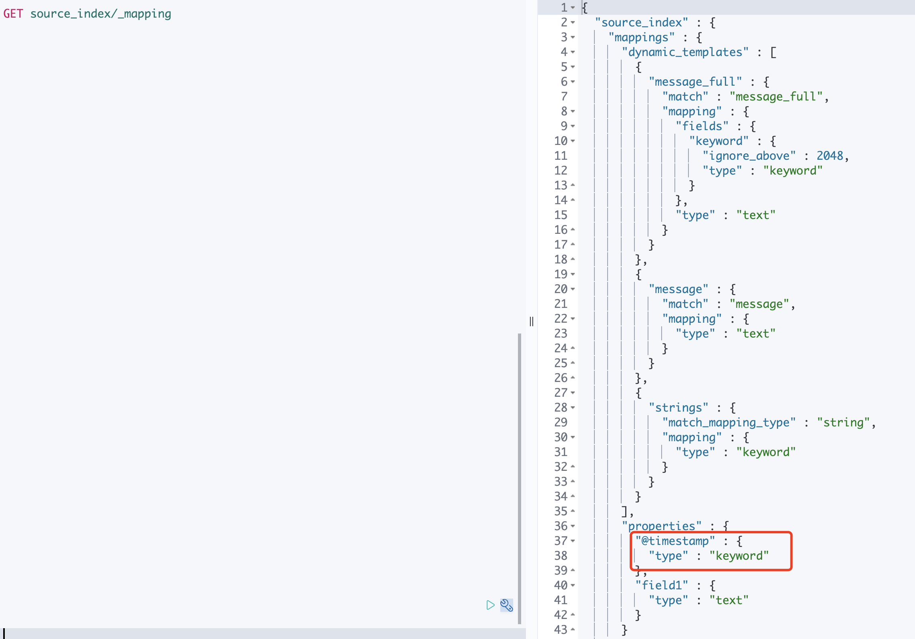Fold the "field1" object on line 40
Viewport: 915px width, 639px height.
573,585
